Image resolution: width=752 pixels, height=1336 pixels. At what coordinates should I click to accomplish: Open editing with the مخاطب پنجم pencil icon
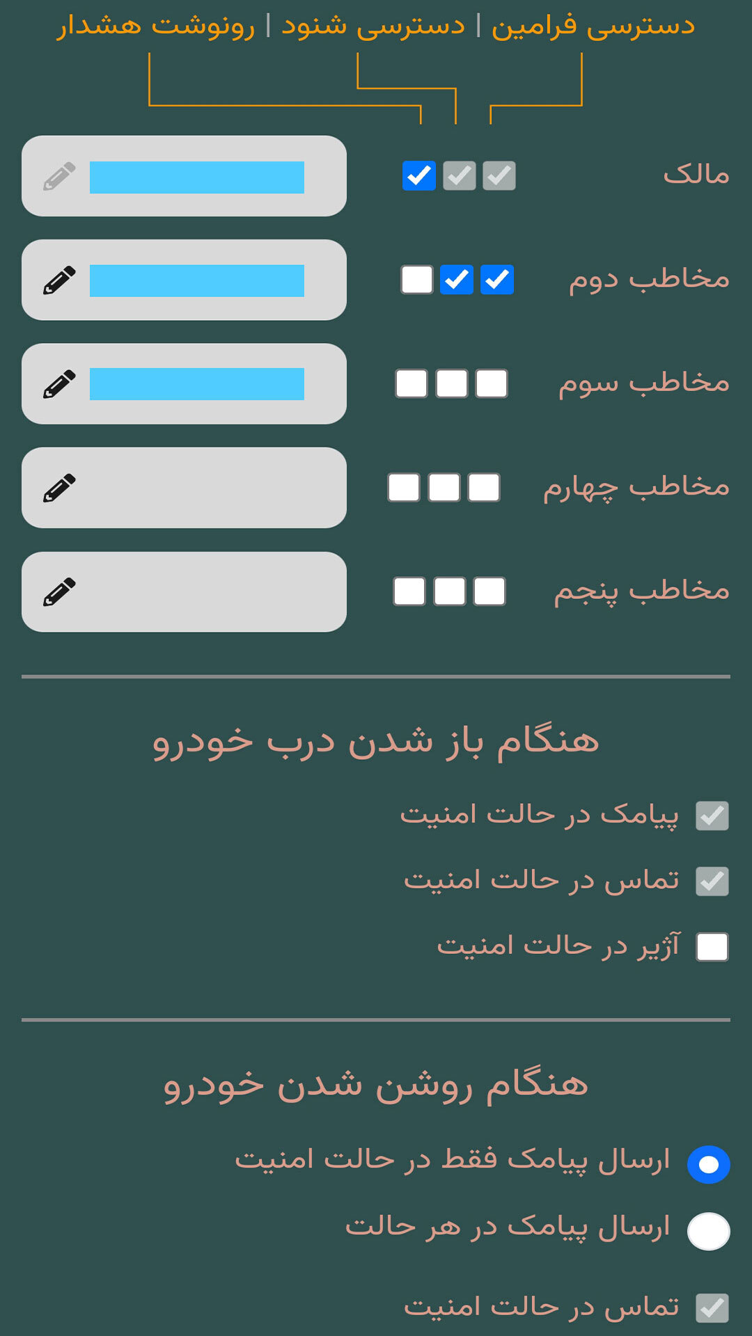point(59,591)
